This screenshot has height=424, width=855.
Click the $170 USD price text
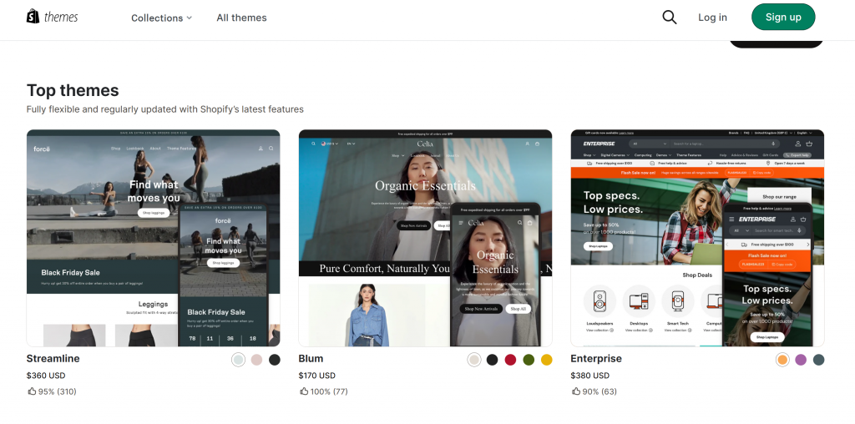pyautogui.click(x=316, y=376)
